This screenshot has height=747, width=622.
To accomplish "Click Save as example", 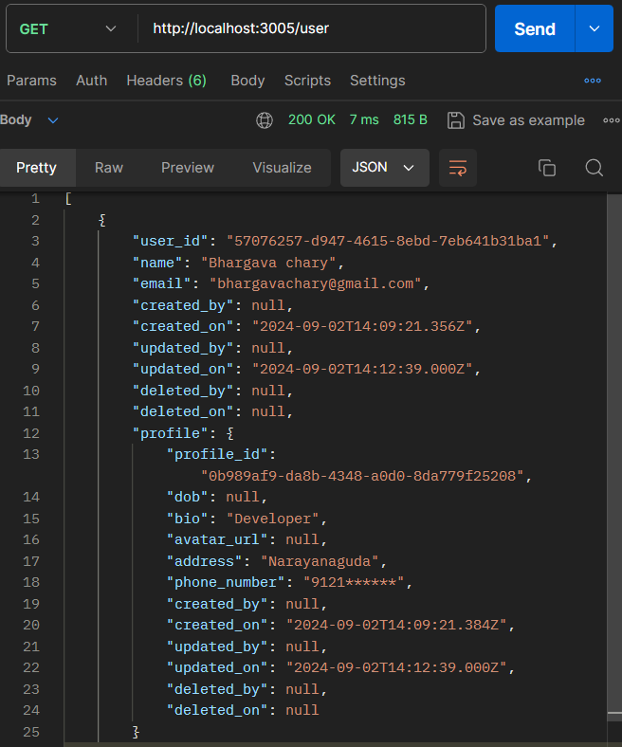I will (x=528, y=120).
